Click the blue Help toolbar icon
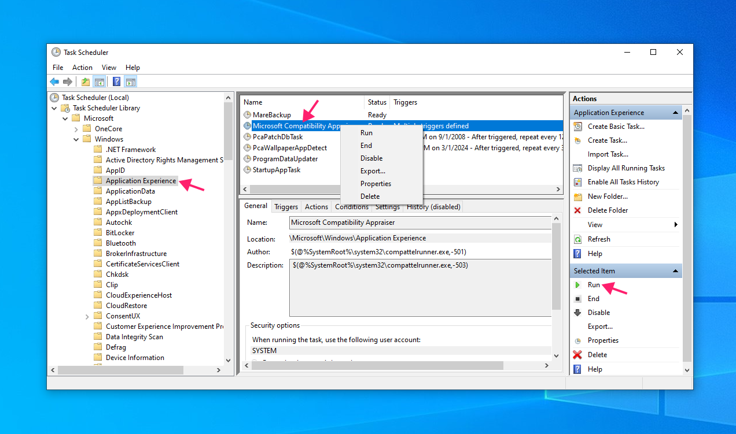The image size is (736, 434). pos(116,81)
